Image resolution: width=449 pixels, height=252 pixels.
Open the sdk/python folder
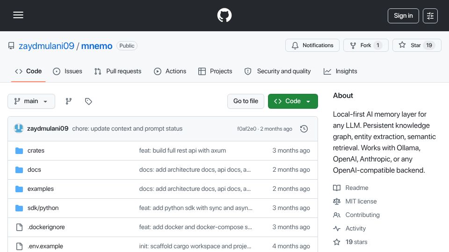click(x=43, y=208)
